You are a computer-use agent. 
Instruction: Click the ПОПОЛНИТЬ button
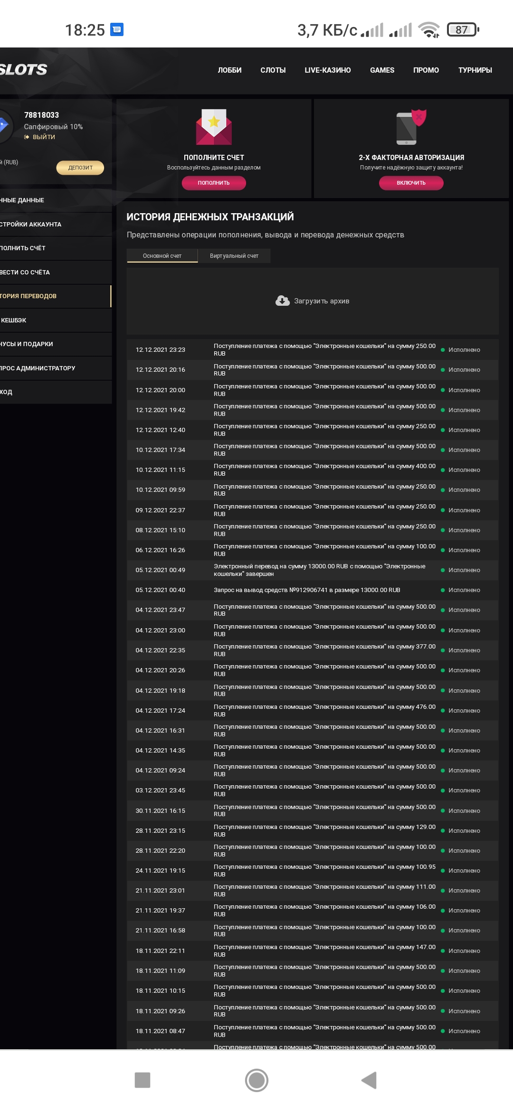[x=214, y=183]
